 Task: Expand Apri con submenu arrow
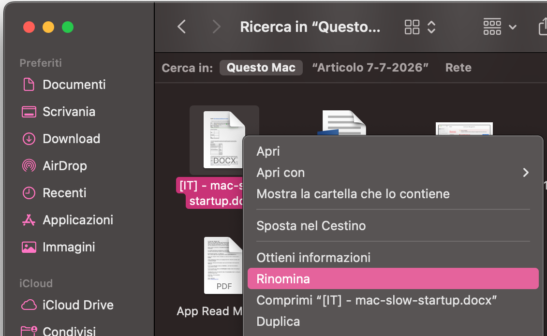526,173
